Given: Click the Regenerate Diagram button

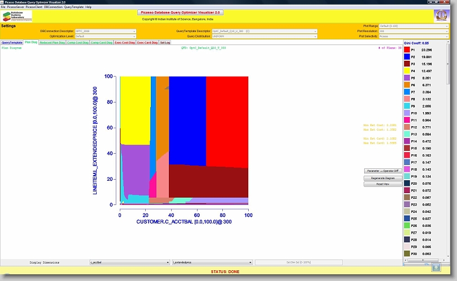Looking at the screenshot, I should point(382,177).
